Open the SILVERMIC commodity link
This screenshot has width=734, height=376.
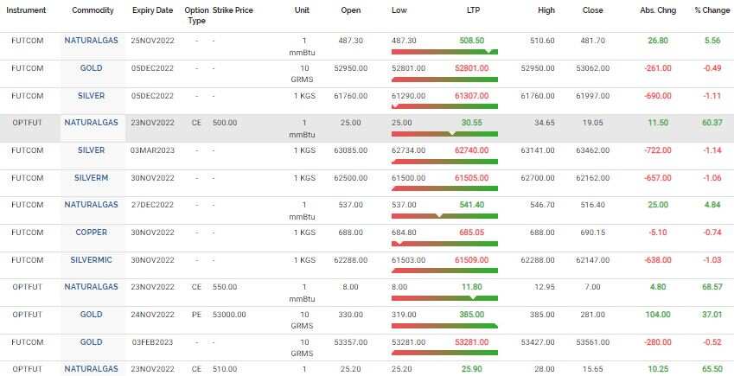(91, 258)
